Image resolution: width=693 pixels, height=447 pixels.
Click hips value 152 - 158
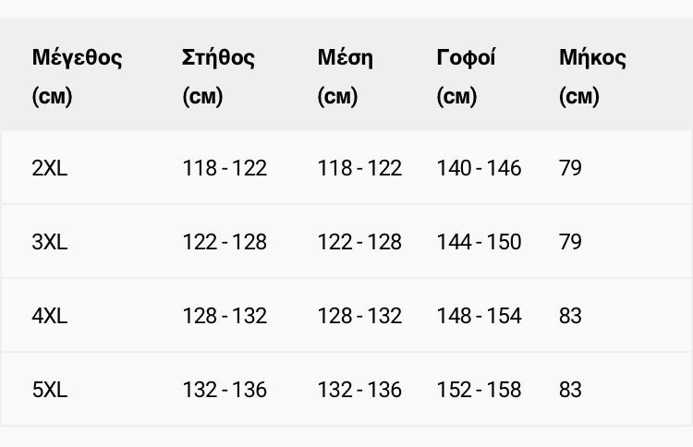tap(479, 390)
